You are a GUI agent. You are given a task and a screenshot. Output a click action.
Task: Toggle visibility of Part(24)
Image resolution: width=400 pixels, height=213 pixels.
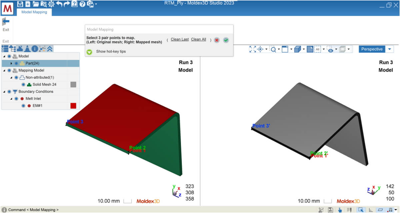[x=16, y=63]
